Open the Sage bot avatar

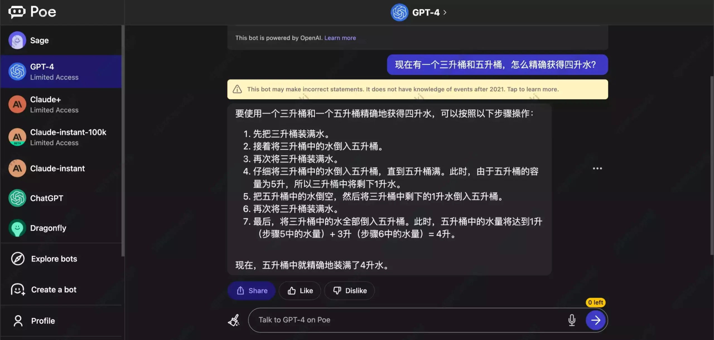coord(17,40)
